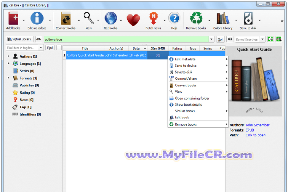
Task: Choose Convert books in context menu
Action: pos(198,86)
